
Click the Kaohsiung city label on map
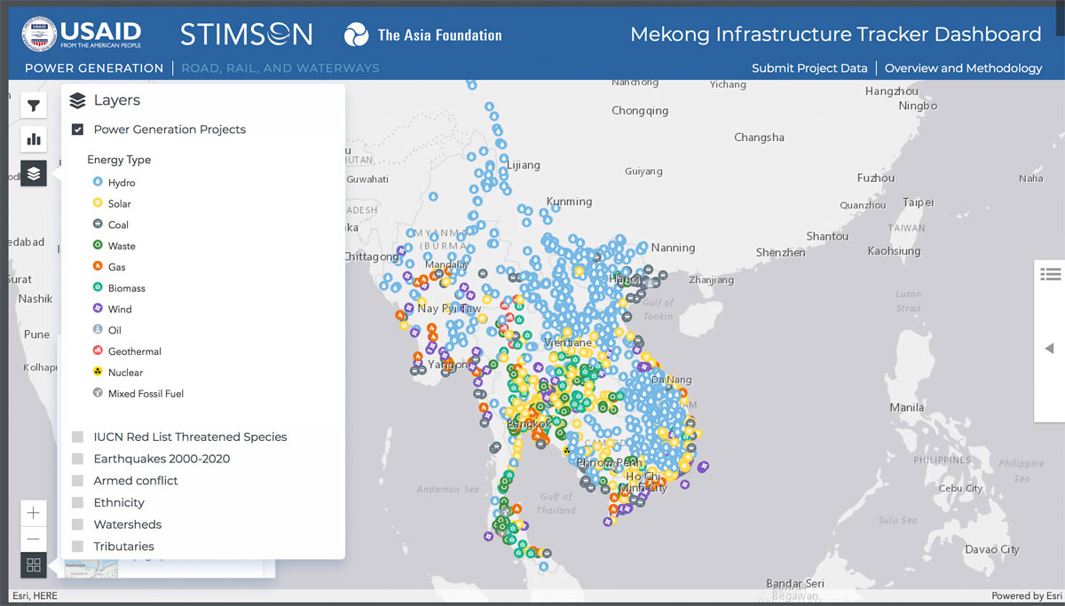click(x=894, y=251)
